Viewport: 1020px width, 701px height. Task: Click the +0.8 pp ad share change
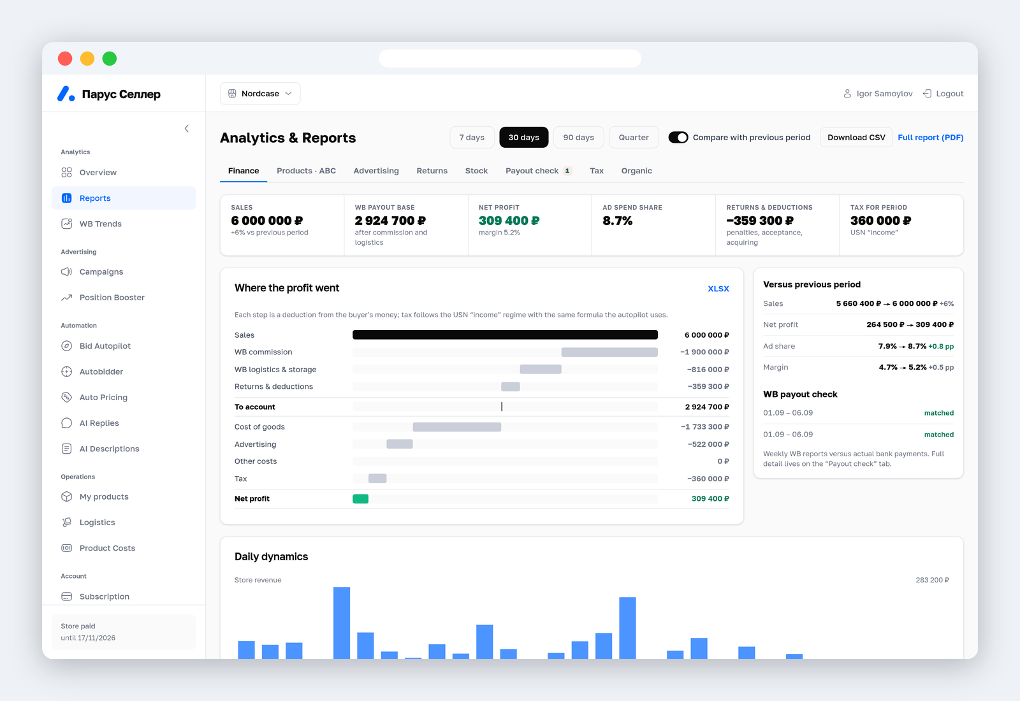pyautogui.click(x=941, y=347)
